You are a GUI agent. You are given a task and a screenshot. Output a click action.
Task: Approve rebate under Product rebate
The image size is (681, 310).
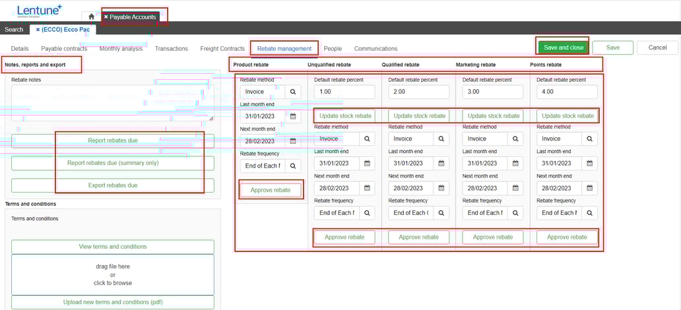pyautogui.click(x=271, y=190)
